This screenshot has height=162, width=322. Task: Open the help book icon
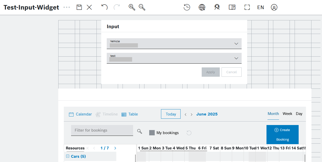[x=232, y=7]
